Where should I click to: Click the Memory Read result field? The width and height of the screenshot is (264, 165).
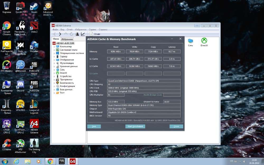pyautogui.click(x=116, y=51)
